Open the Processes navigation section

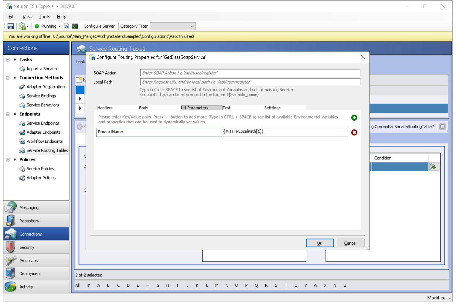[x=36, y=261]
